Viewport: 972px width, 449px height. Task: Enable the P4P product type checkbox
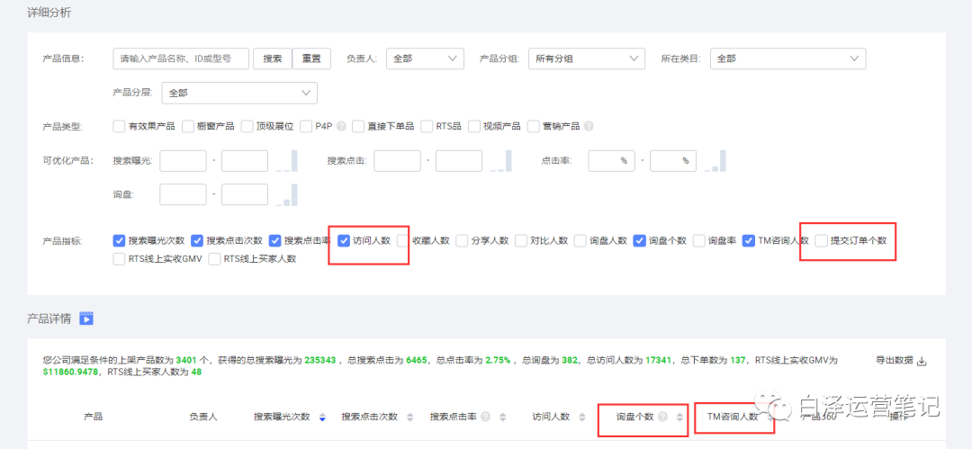(x=306, y=126)
